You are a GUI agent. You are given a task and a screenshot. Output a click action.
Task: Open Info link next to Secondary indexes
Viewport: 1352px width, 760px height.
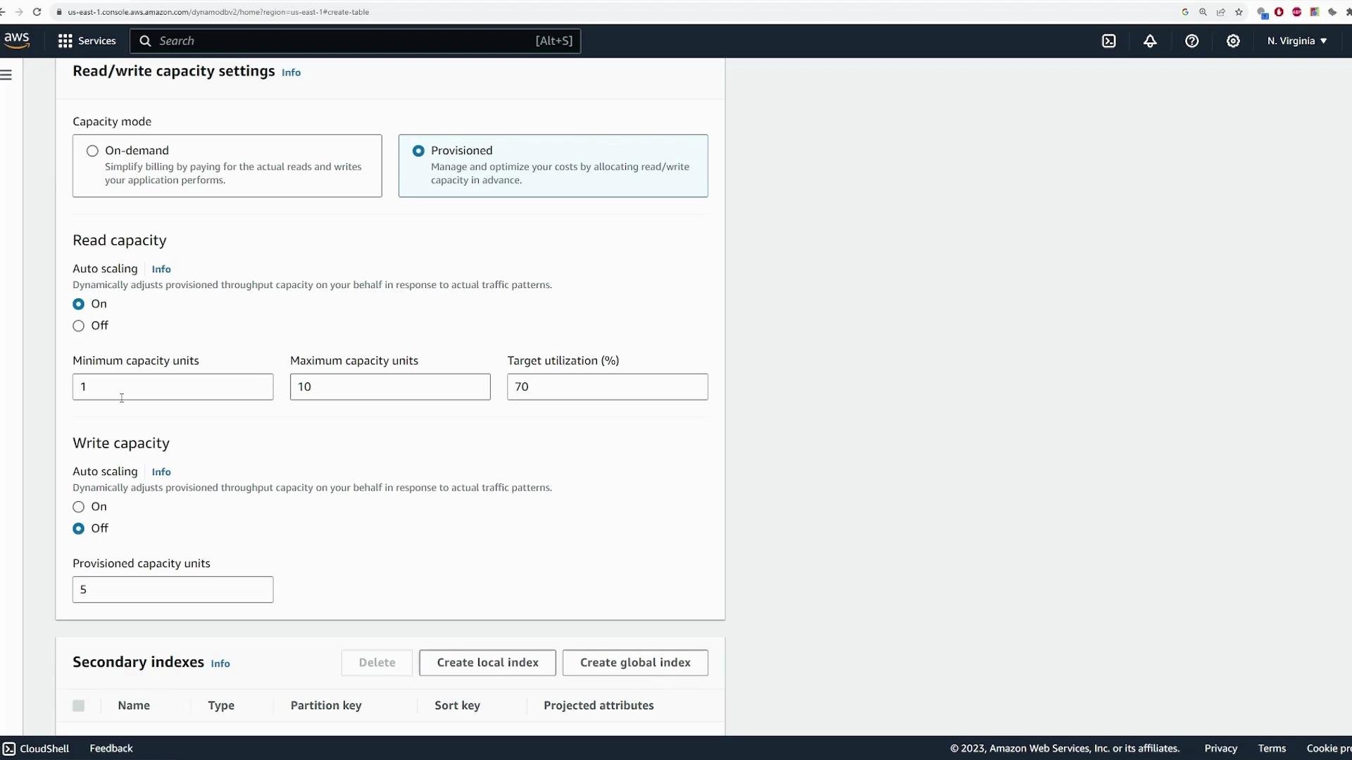220,664
